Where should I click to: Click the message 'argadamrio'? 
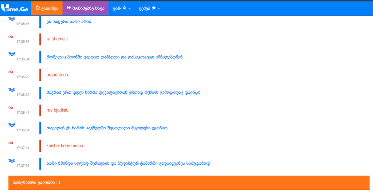(57, 75)
